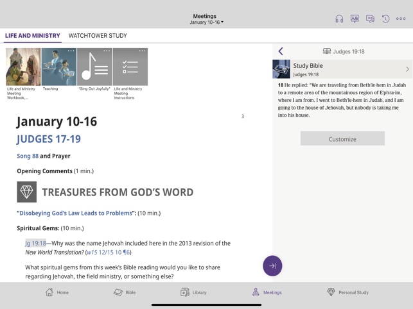Open the history clock icon

(x=385, y=19)
